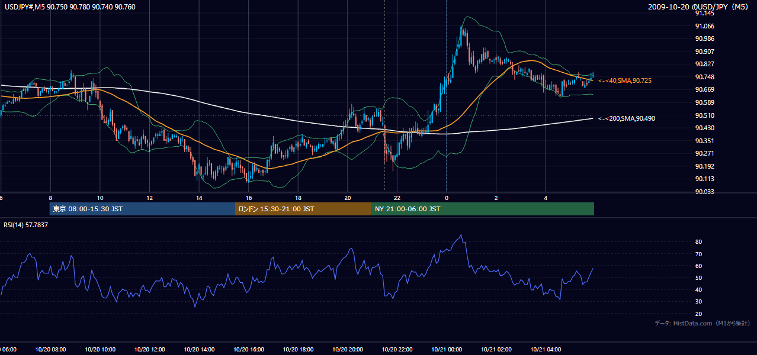Viewport: 757px width, 355px height.
Task: Click the 91.066 price axis value
Action: point(704,26)
